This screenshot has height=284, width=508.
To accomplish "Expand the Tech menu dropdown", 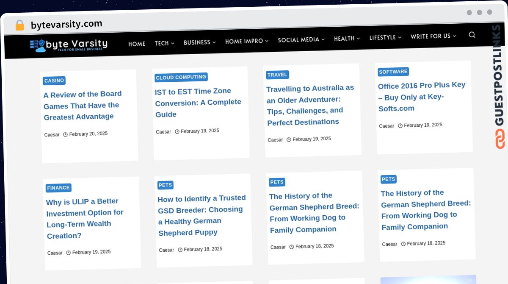I will pos(164,43).
